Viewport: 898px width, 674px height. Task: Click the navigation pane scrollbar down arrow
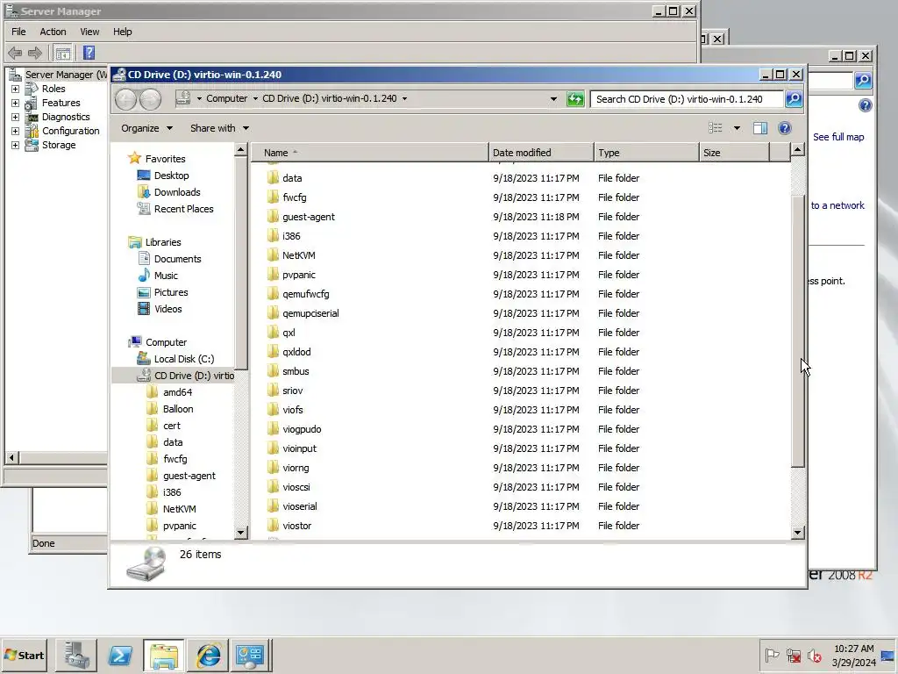[241, 533]
